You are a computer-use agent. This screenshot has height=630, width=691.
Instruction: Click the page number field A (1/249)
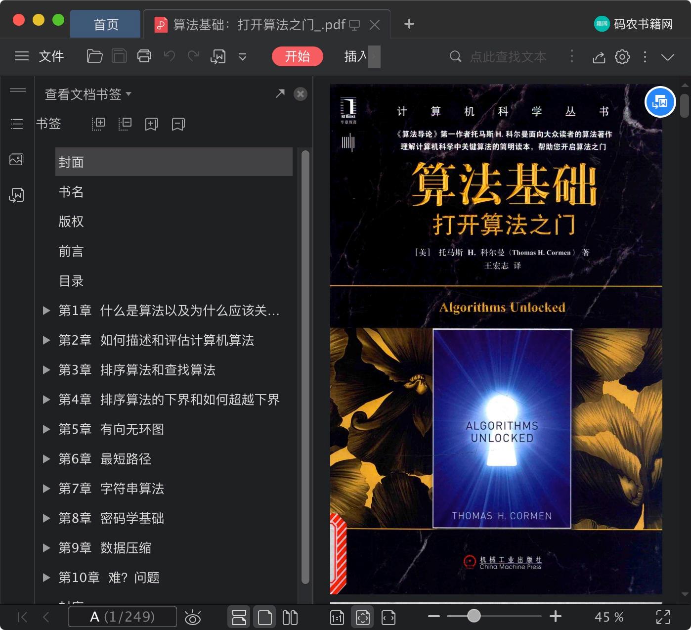[123, 617]
